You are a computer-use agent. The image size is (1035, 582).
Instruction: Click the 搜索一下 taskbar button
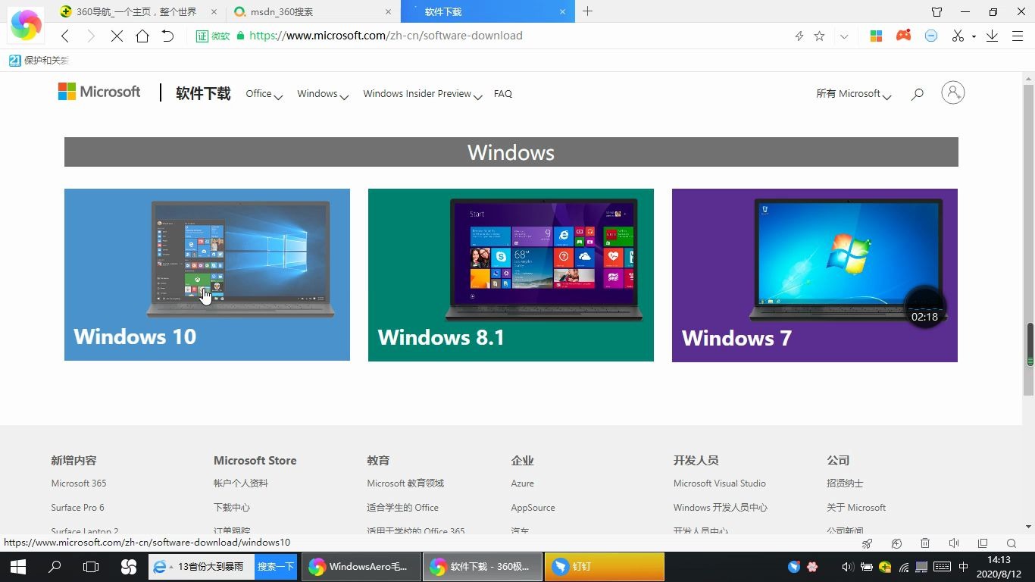[x=276, y=567]
